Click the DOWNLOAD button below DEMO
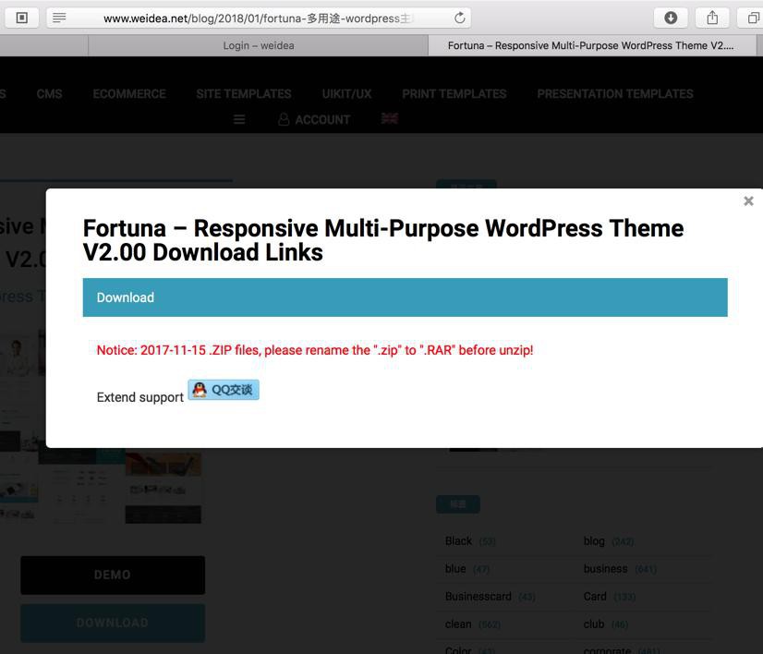Image resolution: width=763 pixels, height=654 pixels. click(113, 623)
